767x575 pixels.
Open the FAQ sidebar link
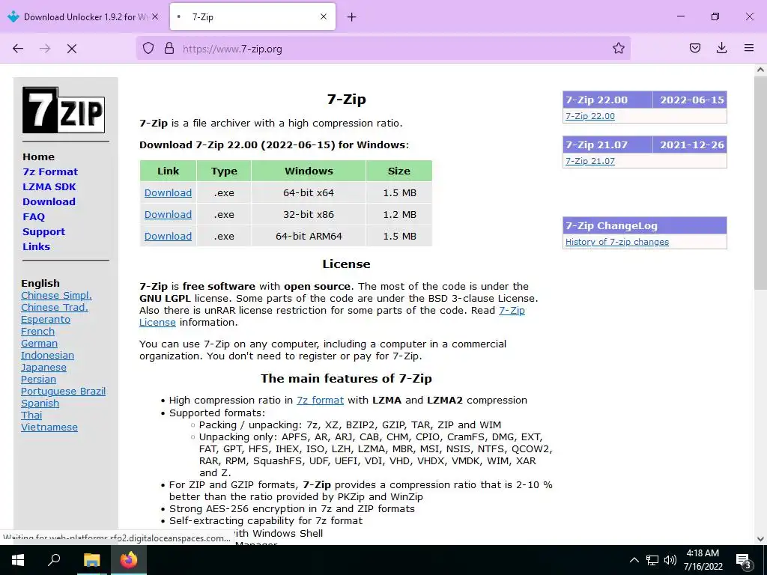tap(34, 216)
